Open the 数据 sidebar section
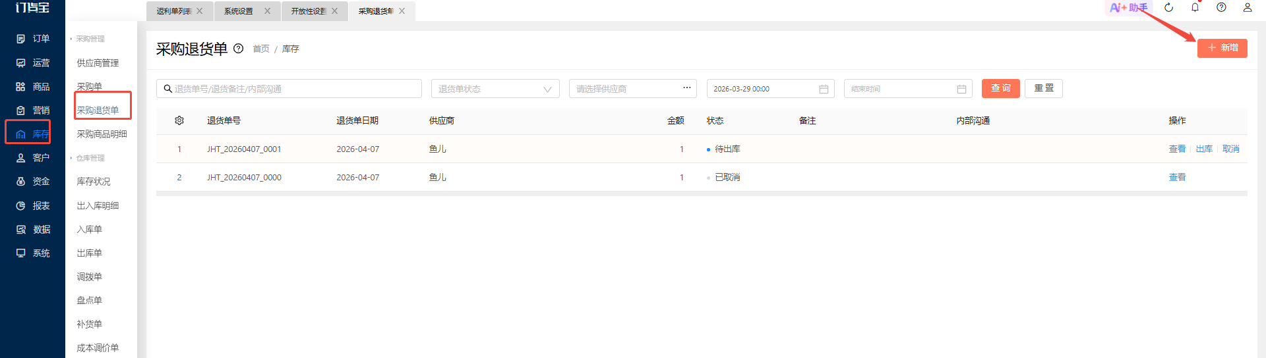The width and height of the screenshot is (1266, 358). pos(32,229)
